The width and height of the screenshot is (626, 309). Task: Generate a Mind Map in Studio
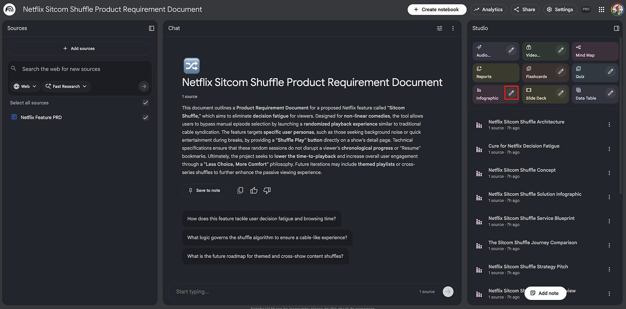[x=595, y=51]
